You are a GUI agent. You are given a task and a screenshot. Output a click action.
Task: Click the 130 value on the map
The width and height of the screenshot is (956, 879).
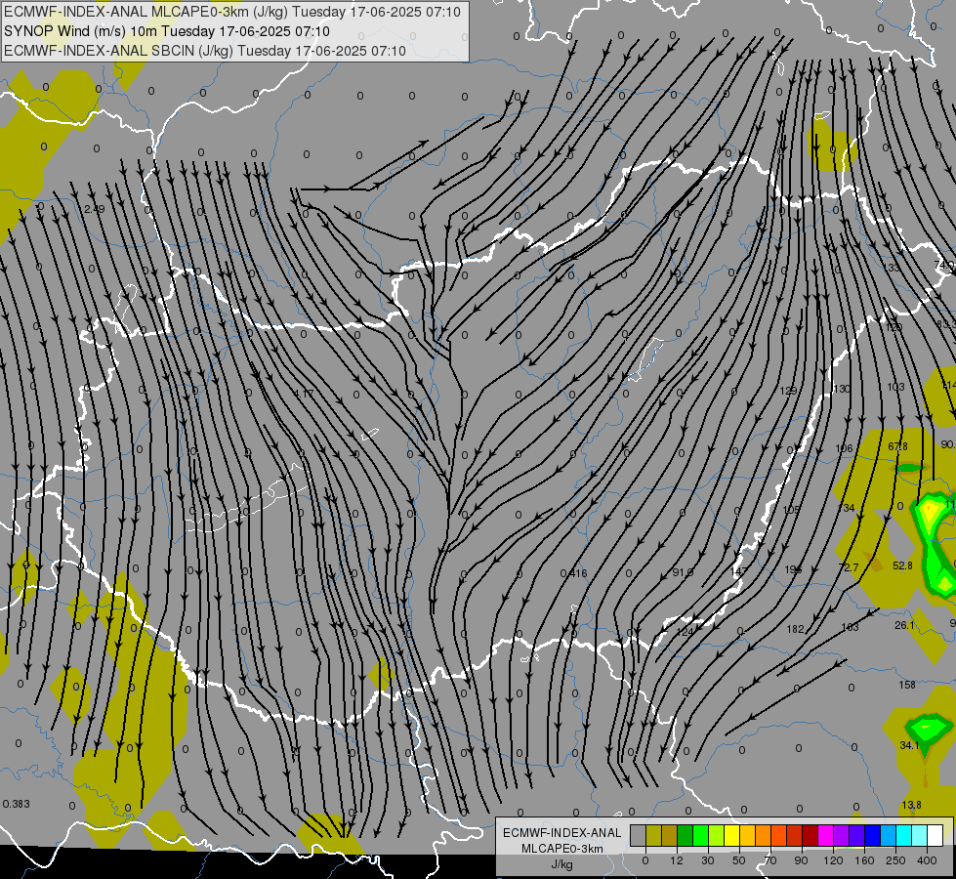tap(842, 389)
